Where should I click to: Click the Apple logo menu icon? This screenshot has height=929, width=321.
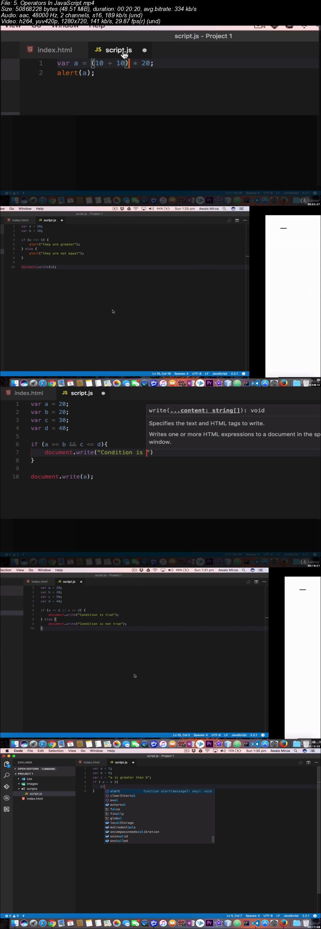coord(7,751)
